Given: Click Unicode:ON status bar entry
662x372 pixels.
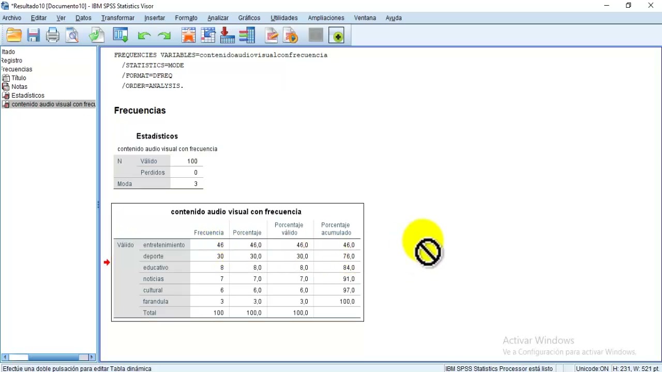Looking at the screenshot, I should (x=592, y=368).
